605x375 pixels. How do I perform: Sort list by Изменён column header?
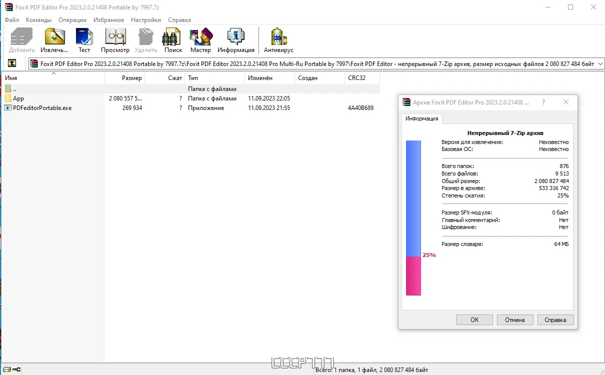pyautogui.click(x=270, y=78)
